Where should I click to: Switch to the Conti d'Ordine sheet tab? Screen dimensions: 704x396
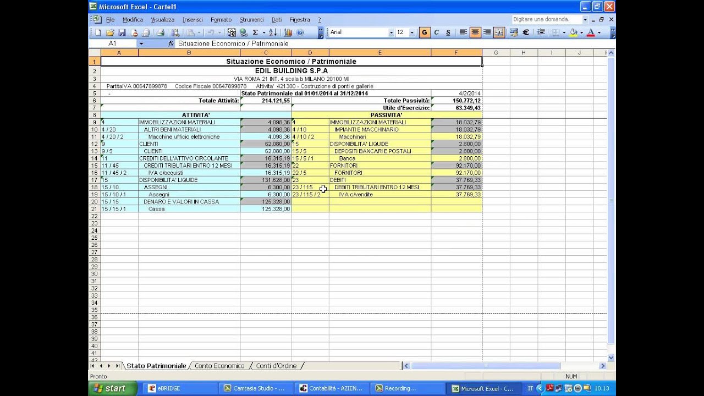point(276,366)
